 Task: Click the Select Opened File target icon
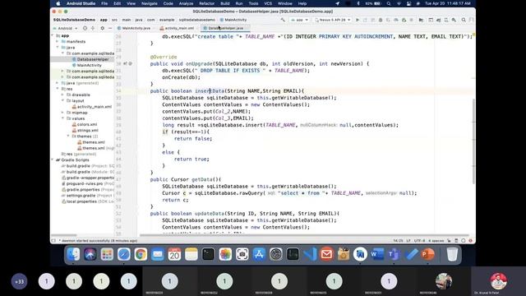(85, 28)
